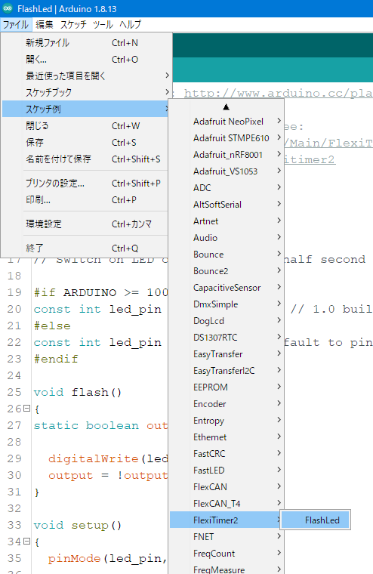Open the ツール menu

click(103, 24)
